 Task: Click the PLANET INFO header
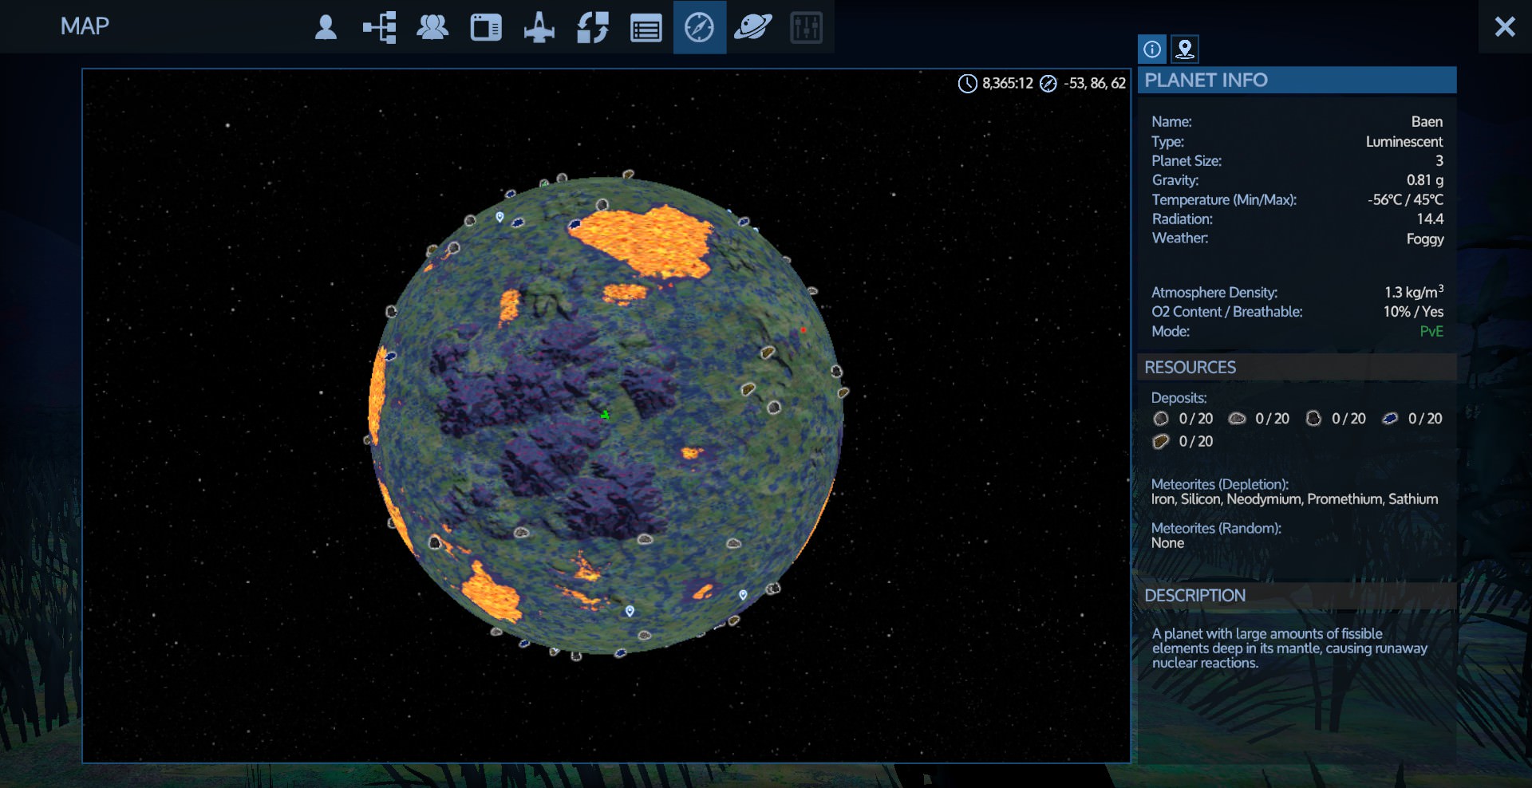(x=1297, y=80)
